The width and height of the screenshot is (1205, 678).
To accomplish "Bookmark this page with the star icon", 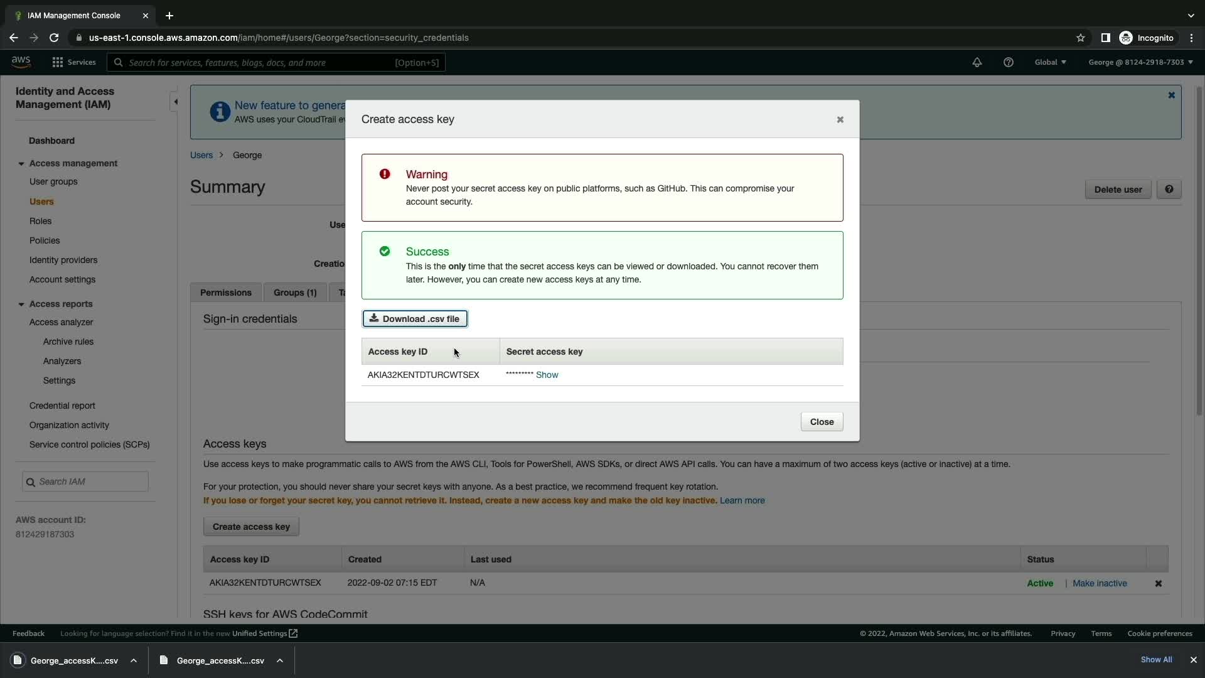I will pos(1080,38).
